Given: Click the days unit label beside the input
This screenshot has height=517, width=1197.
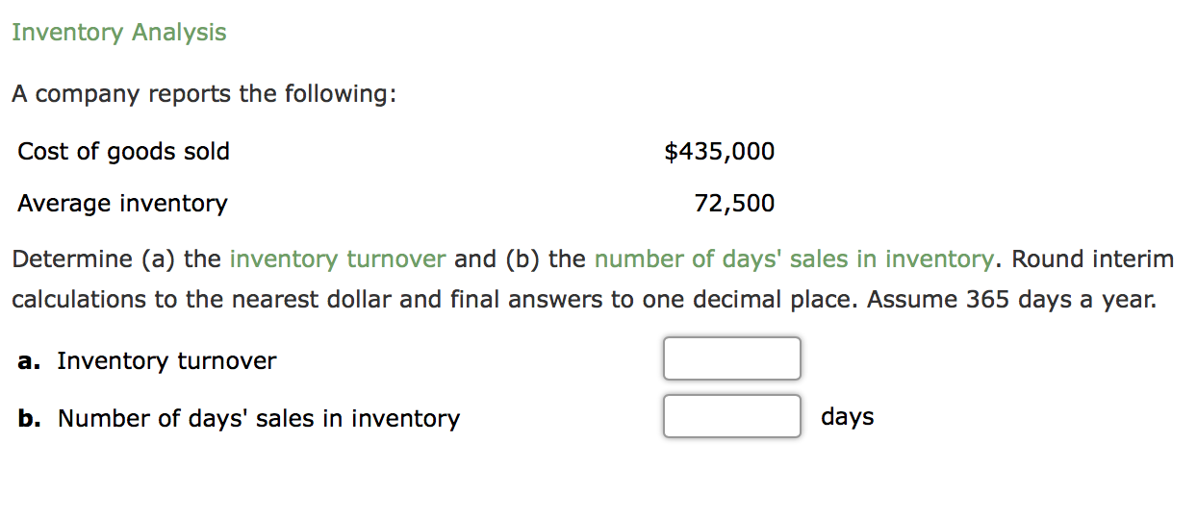Looking at the screenshot, I should tap(847, 417).
